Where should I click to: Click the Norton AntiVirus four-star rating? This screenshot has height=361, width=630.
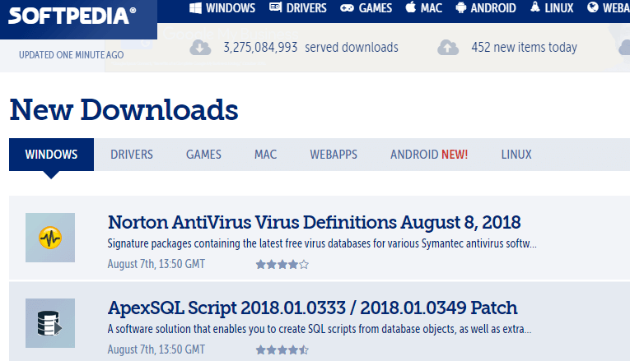(282, 264)
